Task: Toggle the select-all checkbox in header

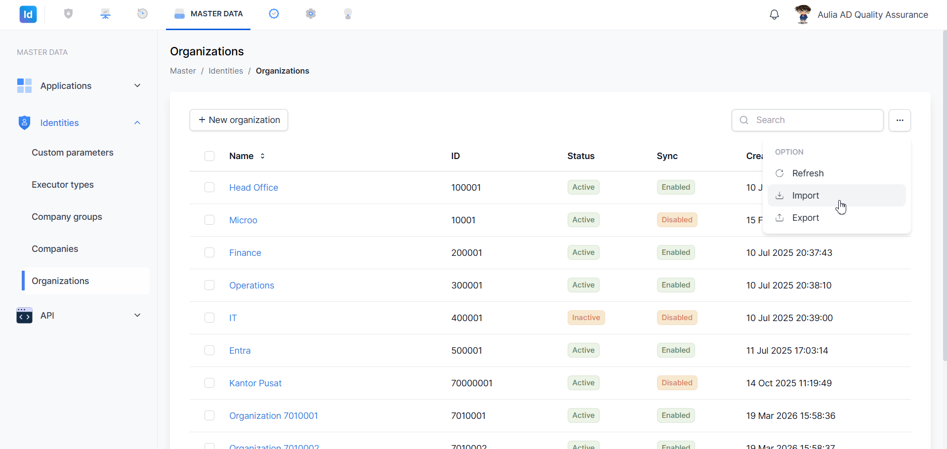Action: [209, 156]
